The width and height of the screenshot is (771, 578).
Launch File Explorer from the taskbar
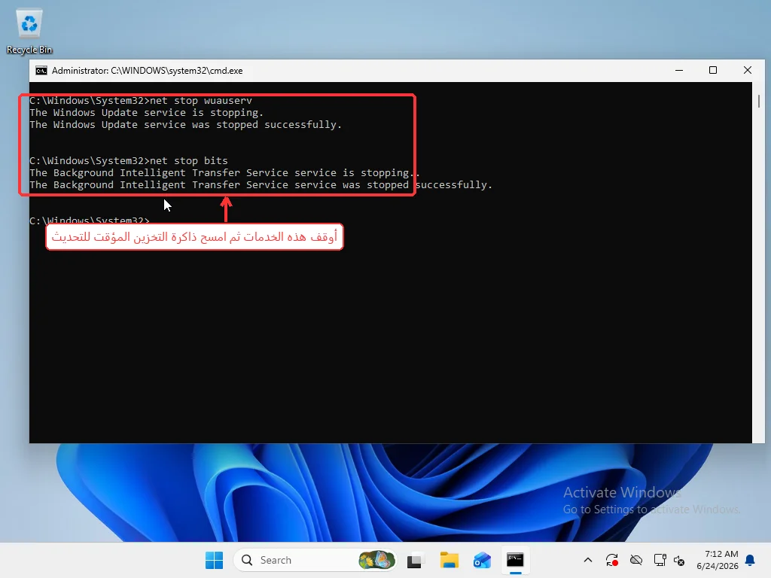449,560
